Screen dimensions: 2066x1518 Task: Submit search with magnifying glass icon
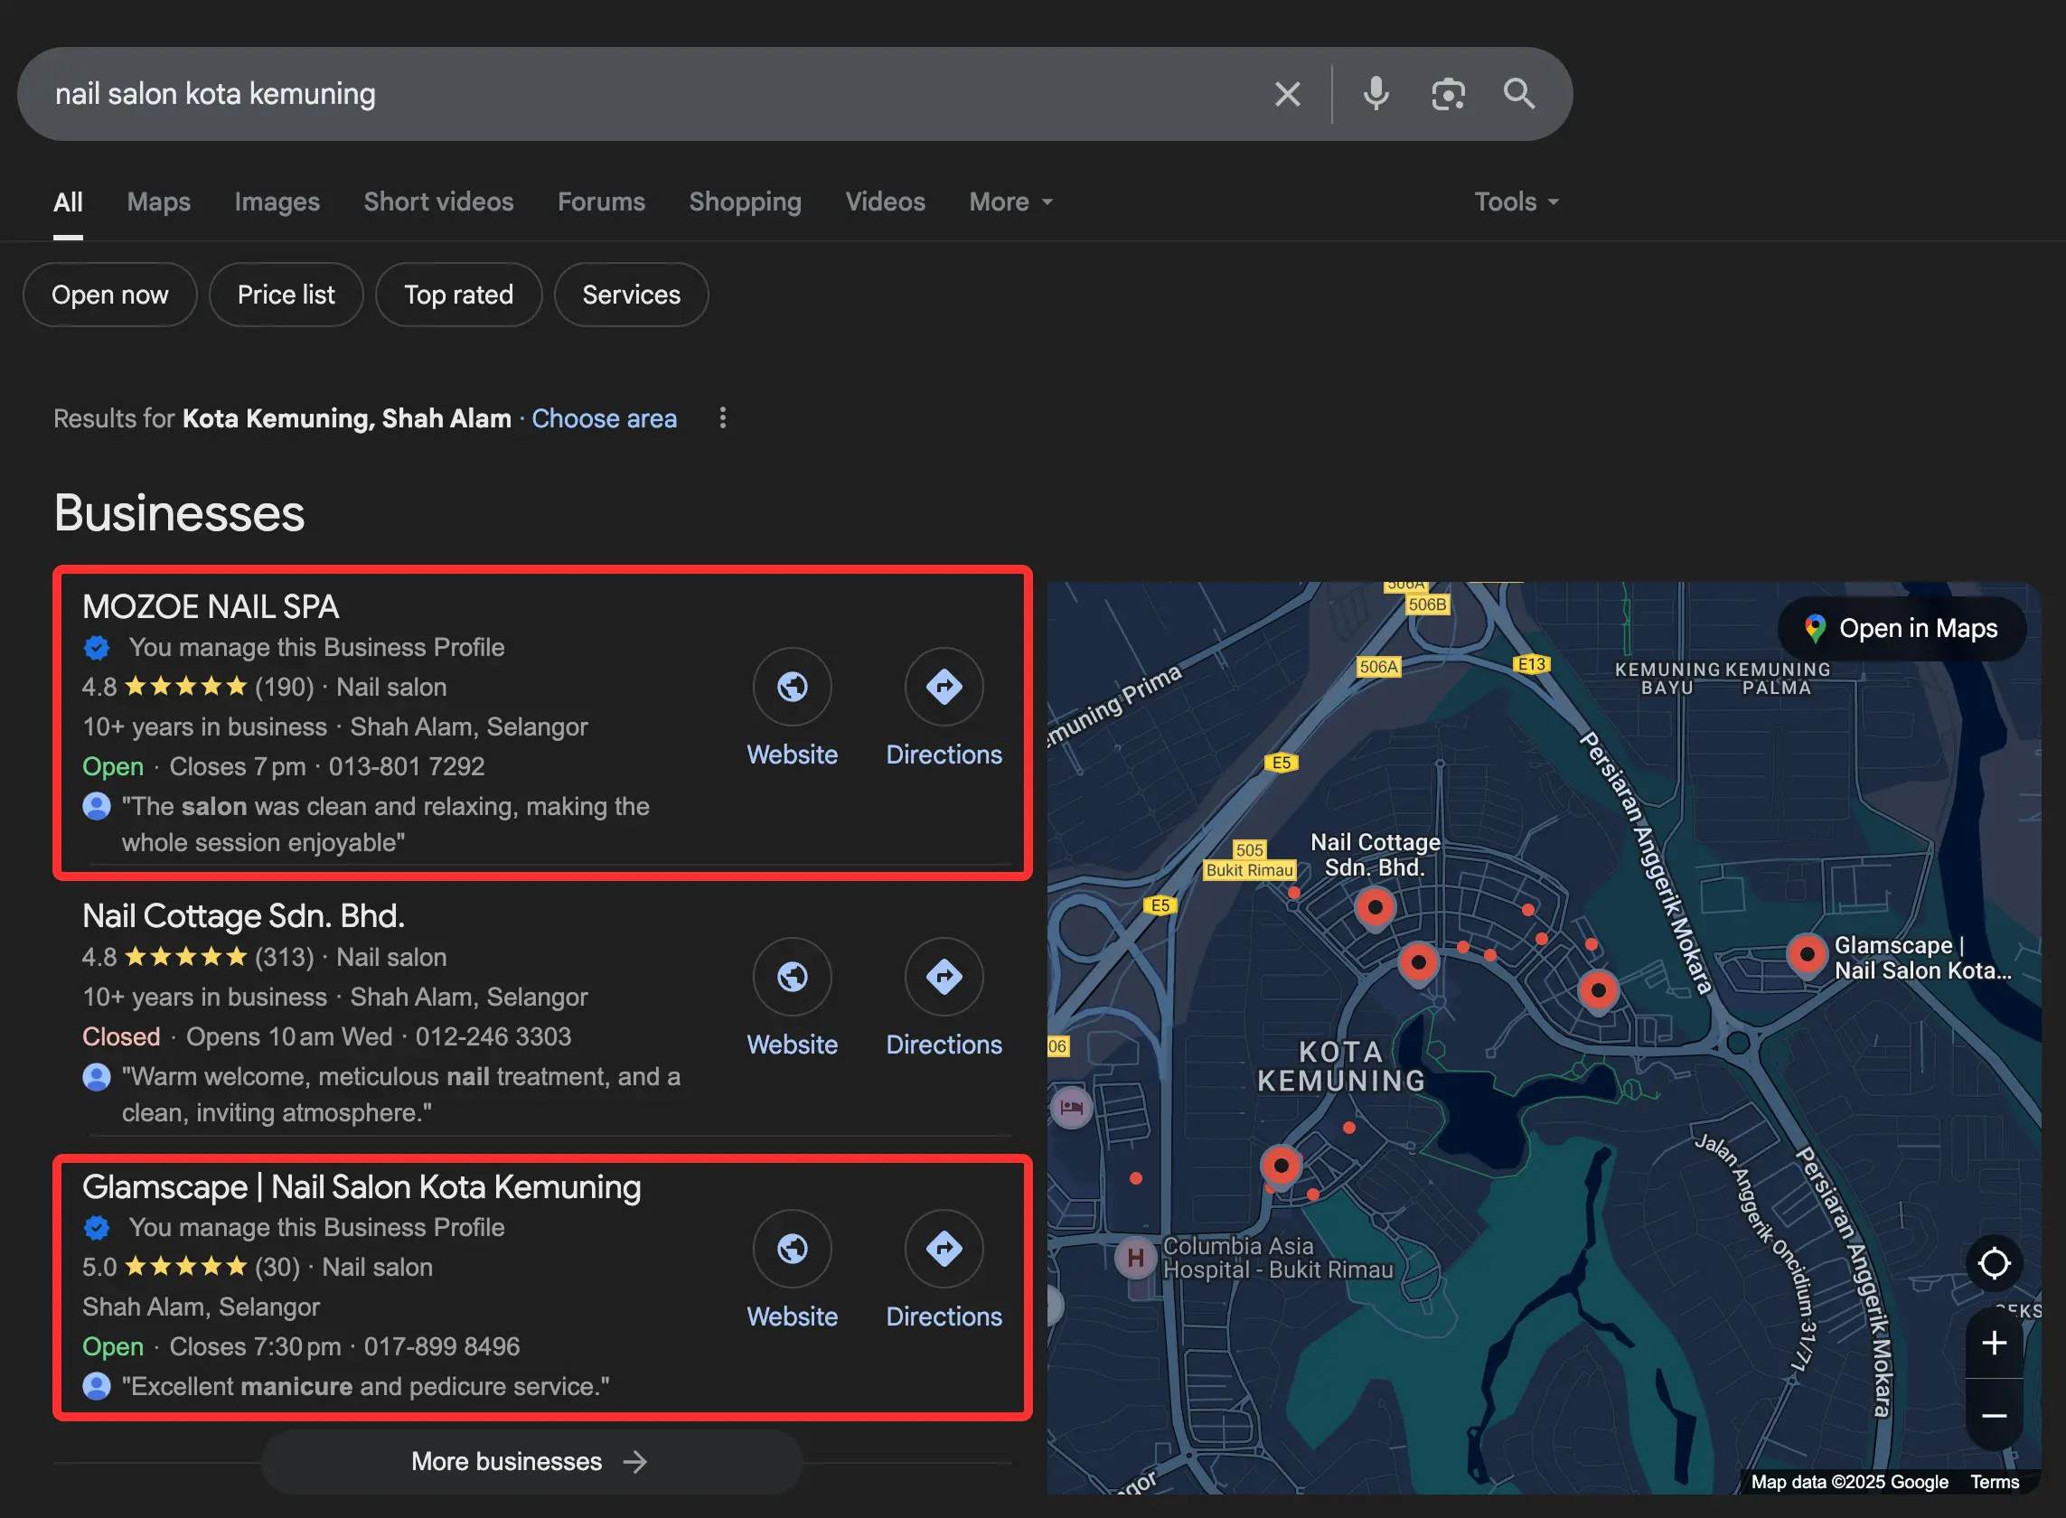[x=1518, y=94]
